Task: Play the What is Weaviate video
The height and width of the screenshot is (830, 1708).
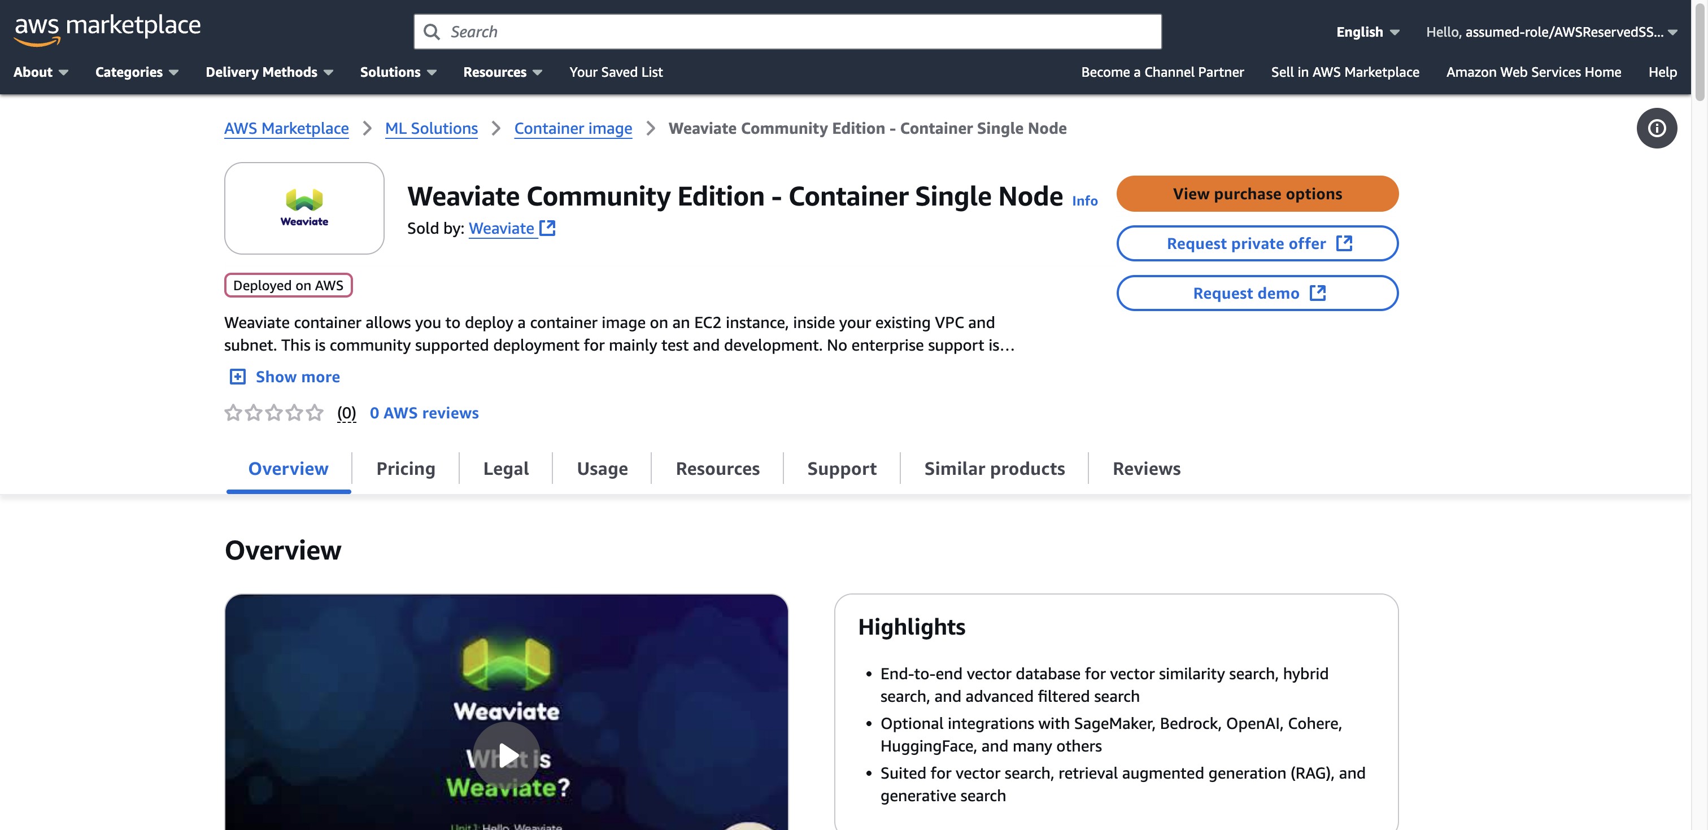Action: coord(507,755)
